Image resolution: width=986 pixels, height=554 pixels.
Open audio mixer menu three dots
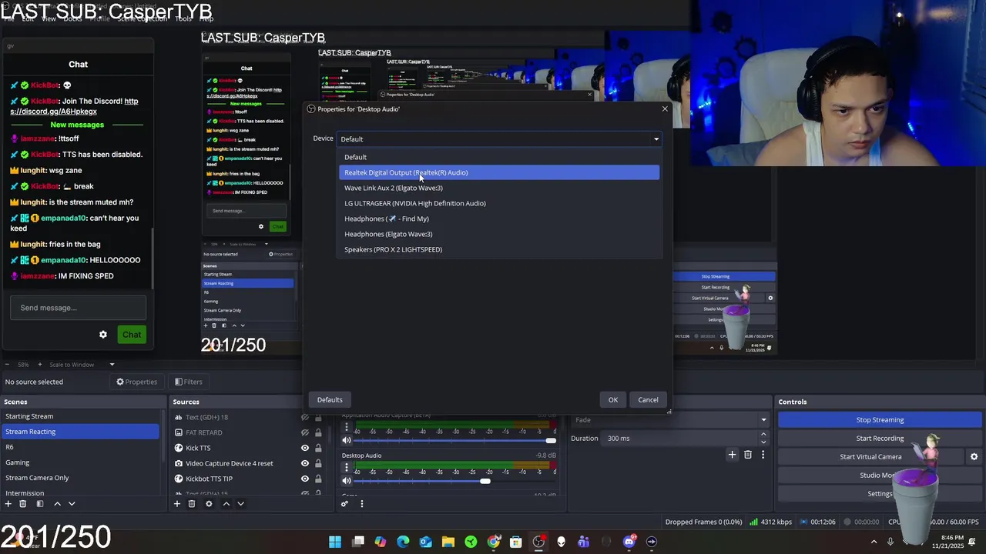point(361,504)
